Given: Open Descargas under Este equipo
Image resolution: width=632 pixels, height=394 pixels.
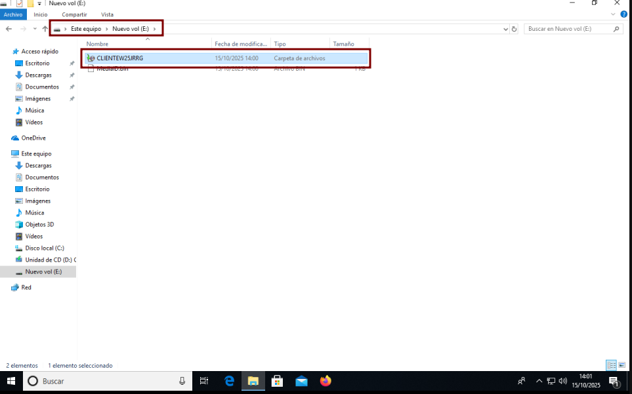Looking at the screenshot, I should (38, 165).
